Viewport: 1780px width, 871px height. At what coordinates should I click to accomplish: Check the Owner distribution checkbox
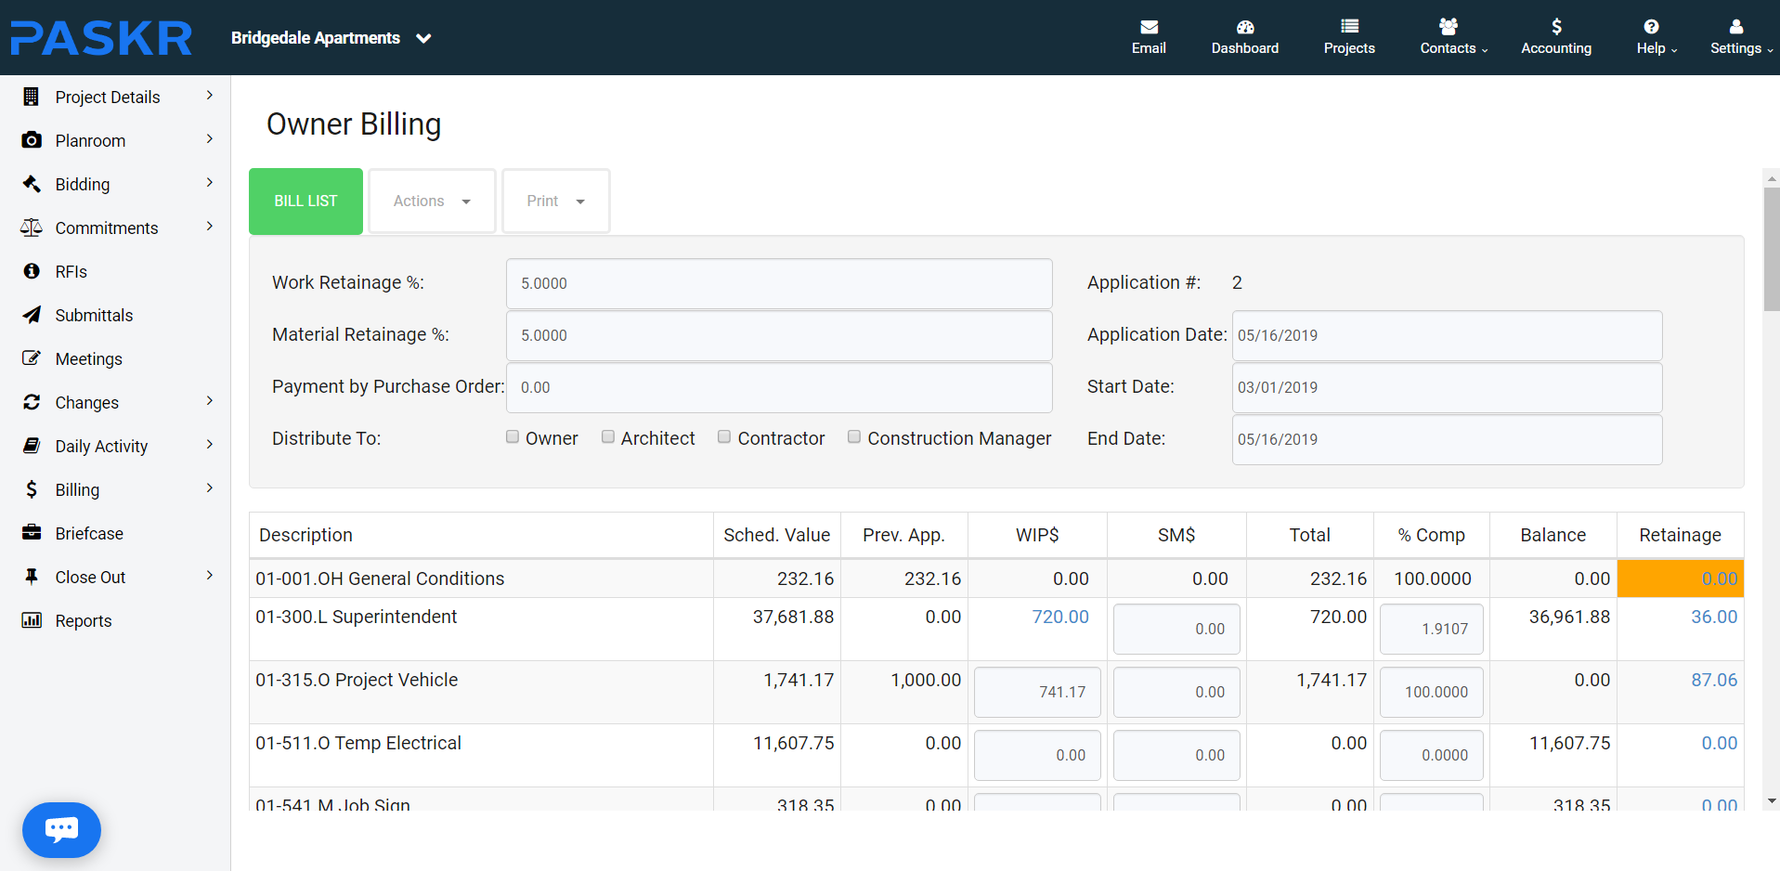[x=513, y=437]
